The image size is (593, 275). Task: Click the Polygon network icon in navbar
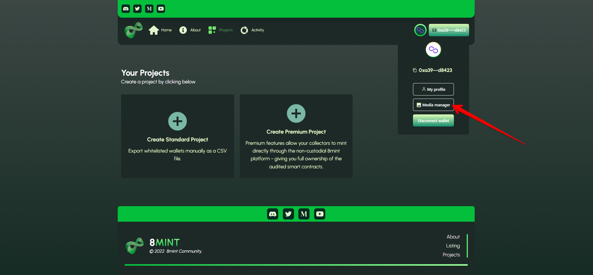click(420, 30)
